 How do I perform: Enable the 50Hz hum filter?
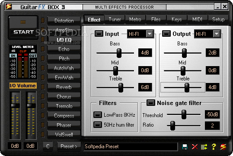click(98, 124)
